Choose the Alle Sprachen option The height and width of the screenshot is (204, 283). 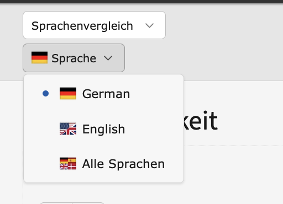(x=104, y=164)
